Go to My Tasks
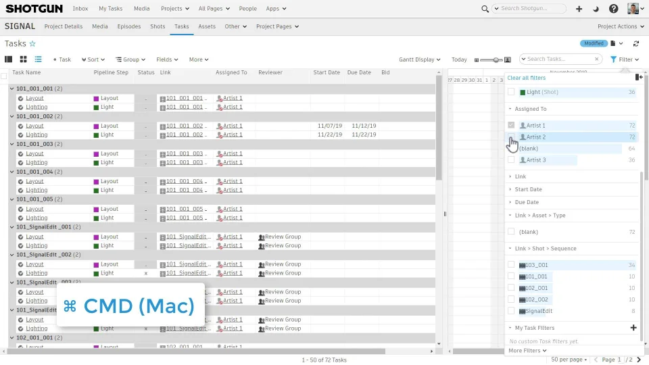This screenshot has width=649, height=365. click(110, 8)
